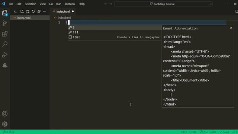
Task: Click the unsaved dot on index.html tab
Action: [73, 12]
